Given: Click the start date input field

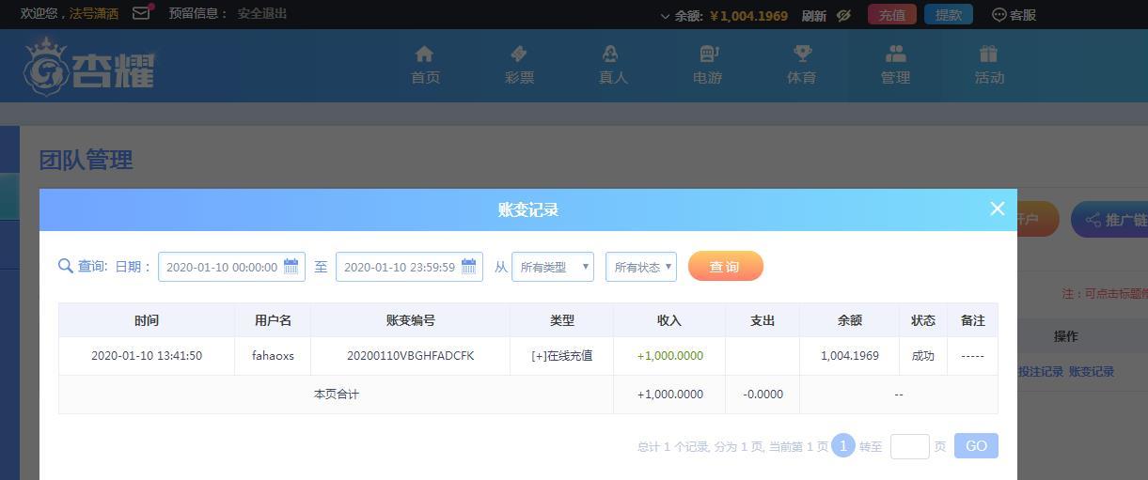Looking at the screenshot, I should coord(231,267).
